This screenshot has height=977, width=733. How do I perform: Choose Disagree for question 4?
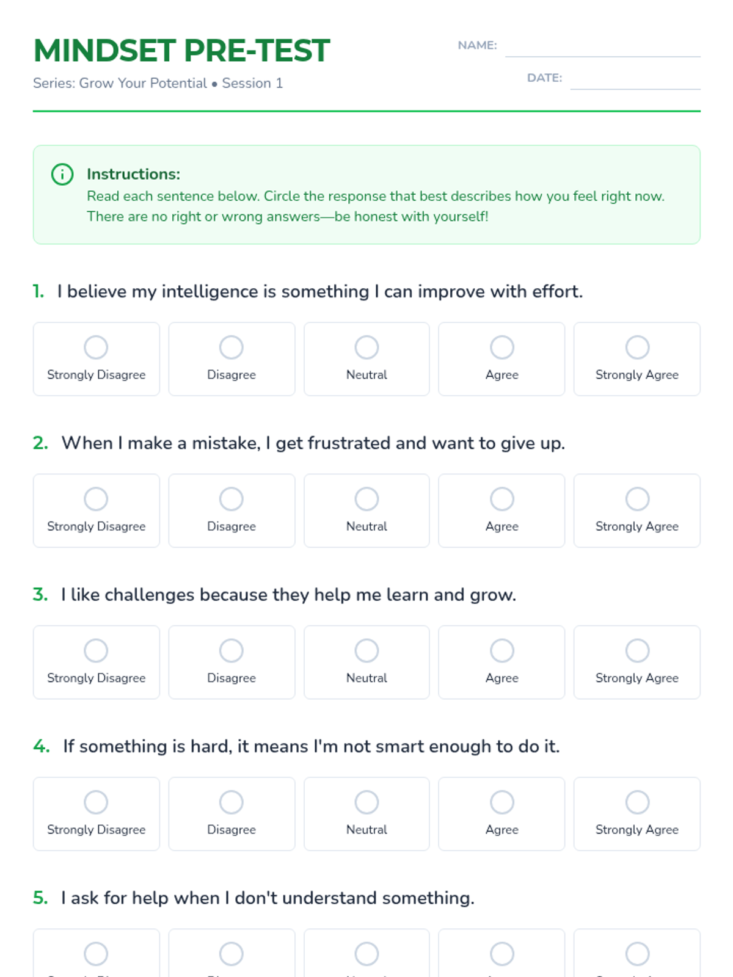[232, 802]
